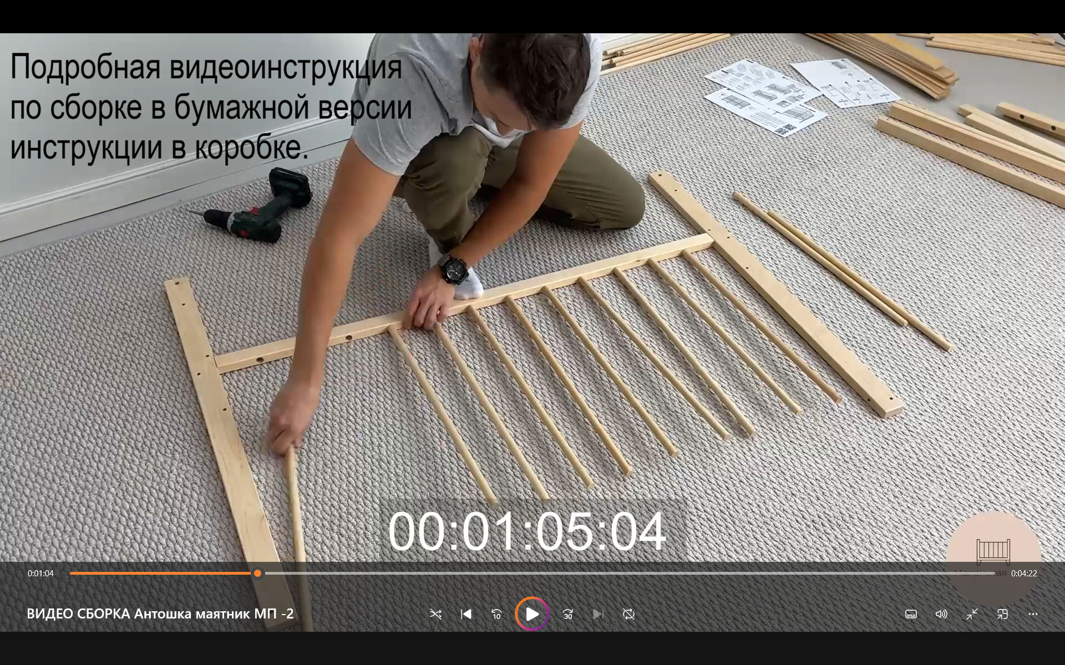Screen dimensions: 1065x665
Task: Jump to the next track
Action: pyautogui.click(x=598, y=614)
